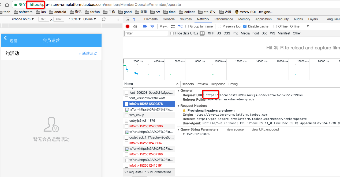The height and width of the screenshot is (177, 340).
Task: Open the Timing tab of the request
Action: pos(233,84)
